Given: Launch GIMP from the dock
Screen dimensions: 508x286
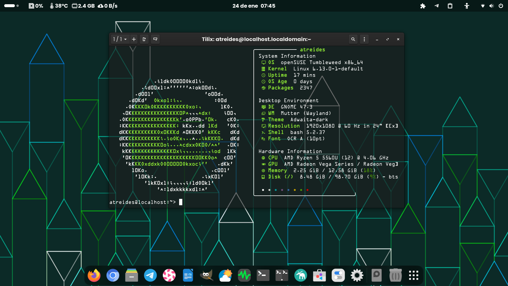Looking at the screenshot, I should [x=207, y=275].
